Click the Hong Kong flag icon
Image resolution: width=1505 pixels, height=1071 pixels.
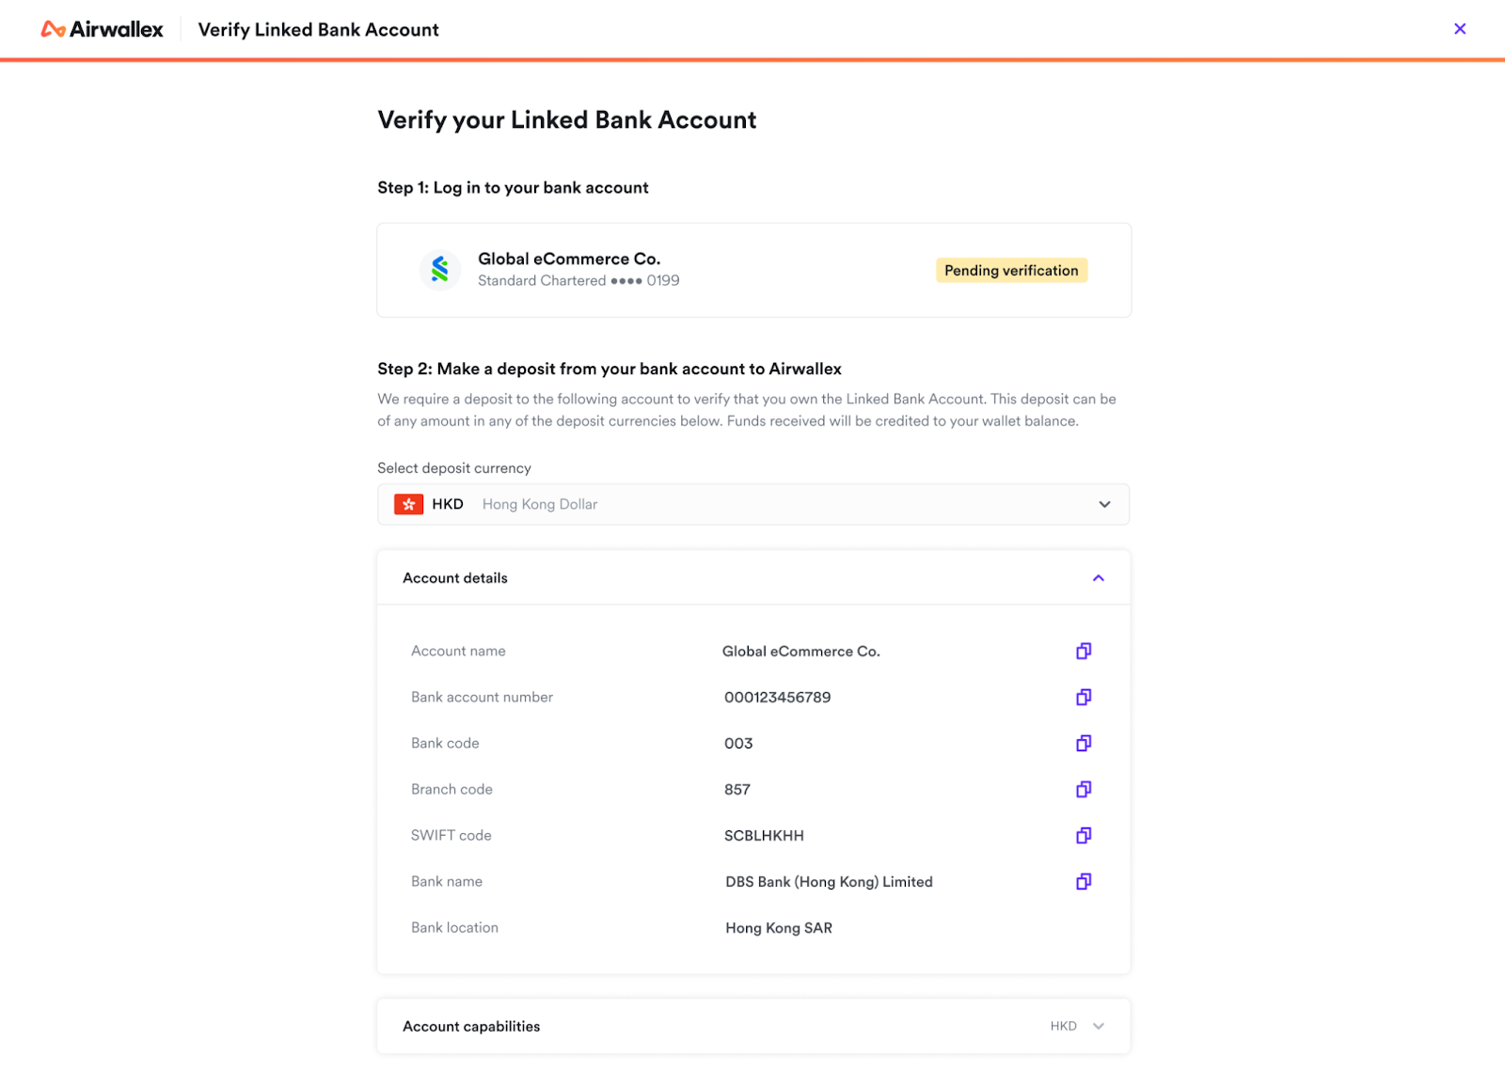(408, 504)
